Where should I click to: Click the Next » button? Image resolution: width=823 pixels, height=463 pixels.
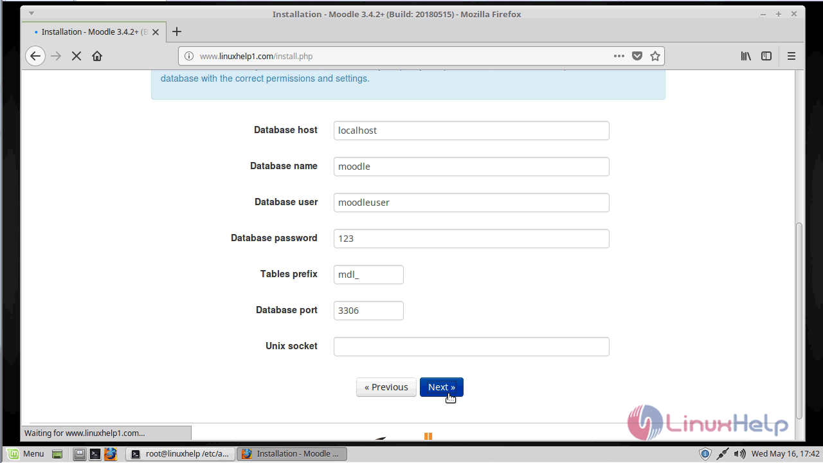[x=442, y=387]
